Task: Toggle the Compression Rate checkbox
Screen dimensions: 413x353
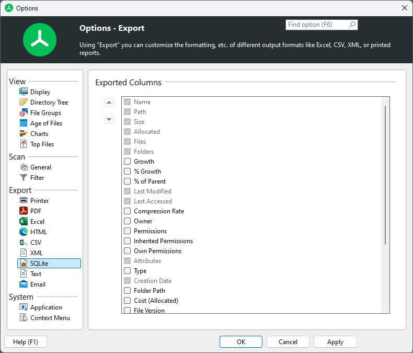Action: tap(127, 211)
